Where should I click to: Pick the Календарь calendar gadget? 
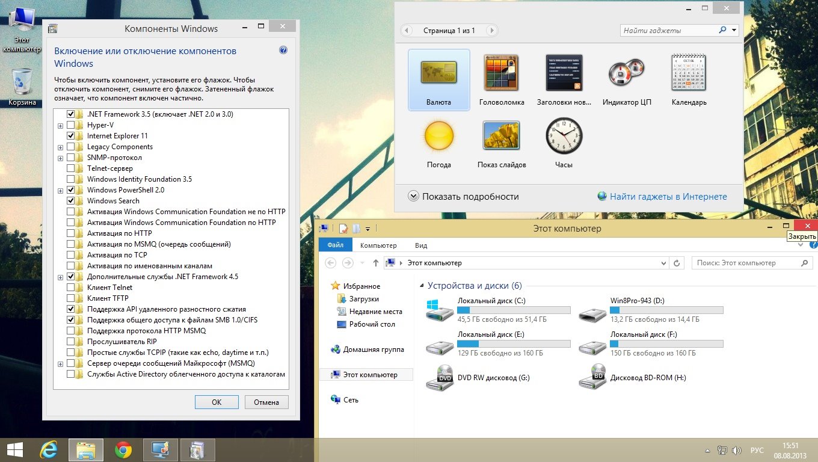pyautogui.click(x=689, y=80)
